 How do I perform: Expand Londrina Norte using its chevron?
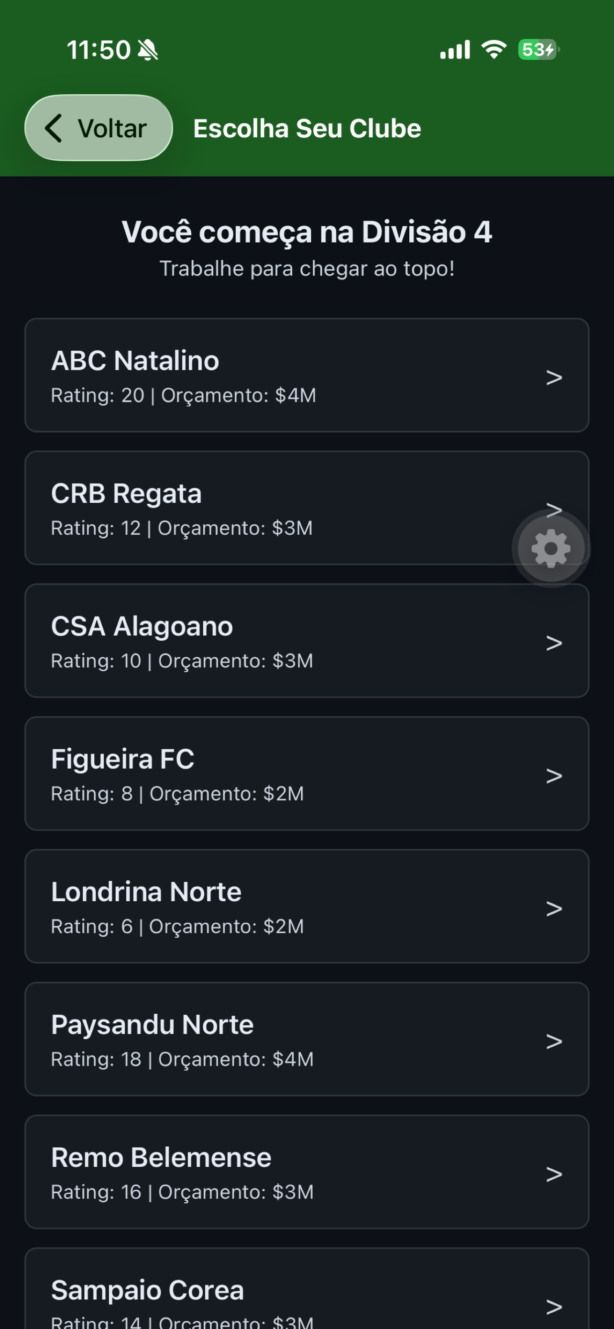click(554, 908)
